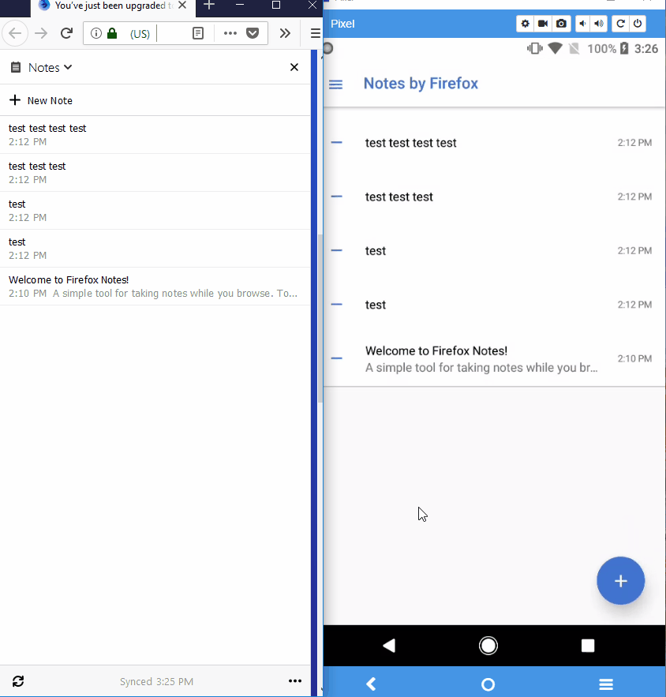The height and width of the screenshot is (697, 666).
Task: Tap Android recent apps square
Action: click(588, 646)
